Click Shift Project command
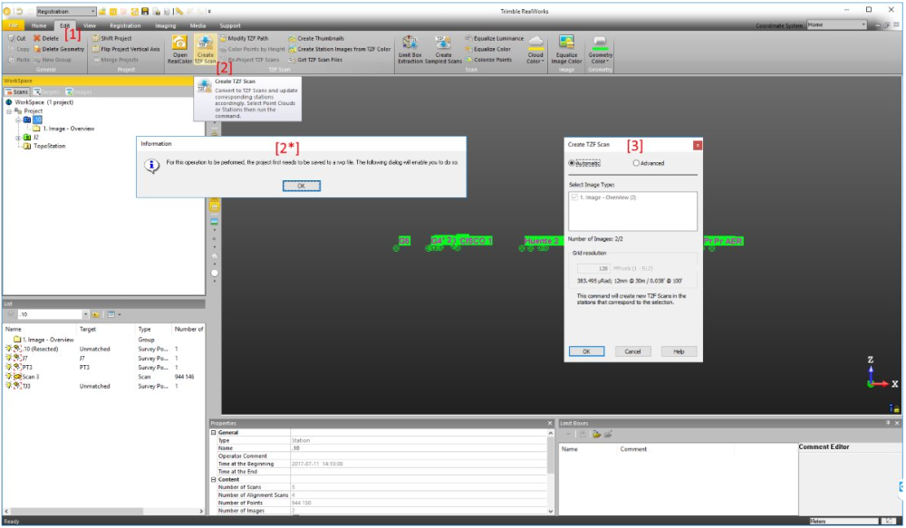 112,38
